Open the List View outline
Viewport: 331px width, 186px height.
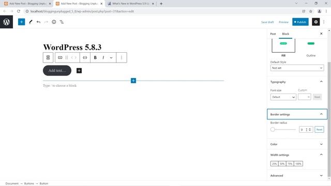click(62, 22)
